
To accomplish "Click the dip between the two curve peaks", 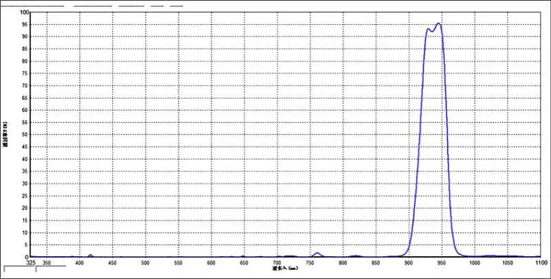I will click(433, 32).
